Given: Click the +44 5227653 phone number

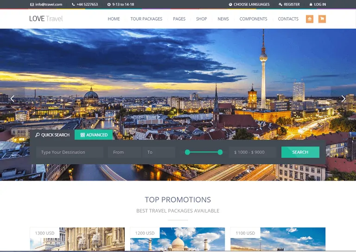Looking at the screenshot, I should (x=87, y=4).
